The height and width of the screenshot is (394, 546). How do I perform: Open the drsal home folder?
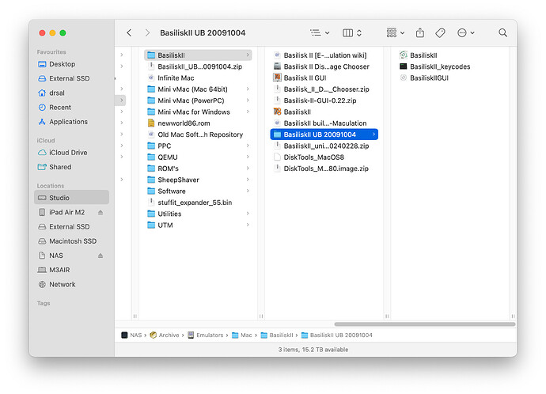coord(71,93)
